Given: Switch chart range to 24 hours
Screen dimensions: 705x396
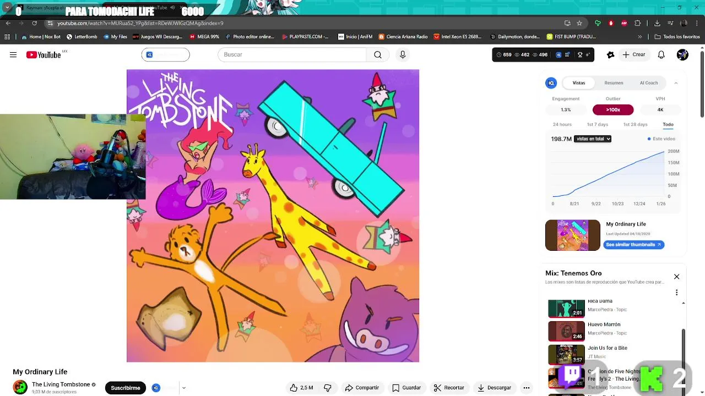Looking at the screenshot, I should point(562,124).
